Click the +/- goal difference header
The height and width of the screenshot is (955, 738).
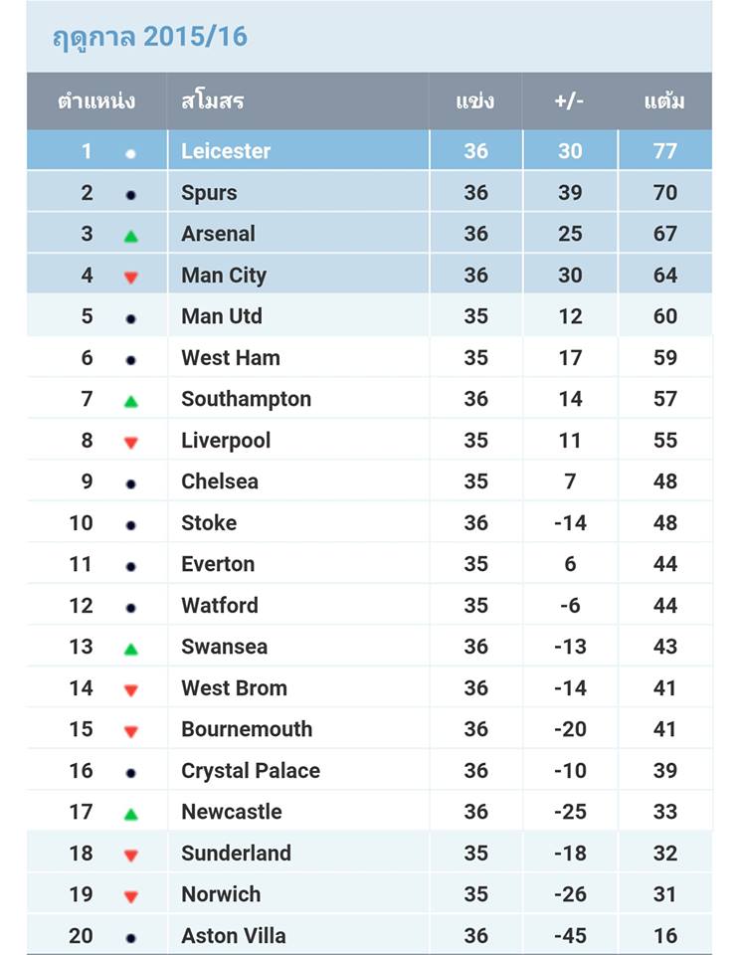click(569, 100)
